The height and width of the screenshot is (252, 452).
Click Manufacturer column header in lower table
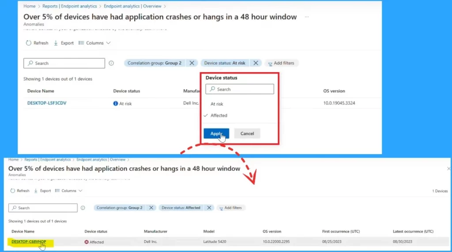coord(155,231)
